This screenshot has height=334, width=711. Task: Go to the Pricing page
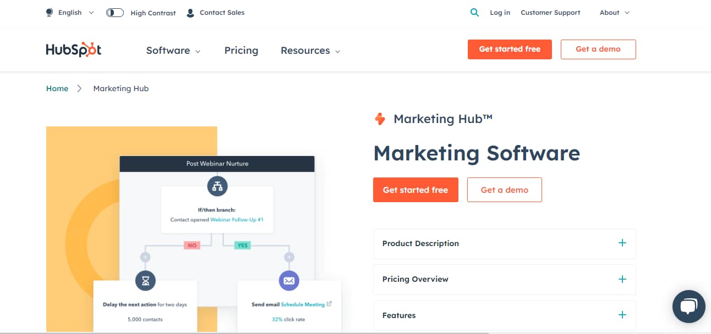coord(241,50)
